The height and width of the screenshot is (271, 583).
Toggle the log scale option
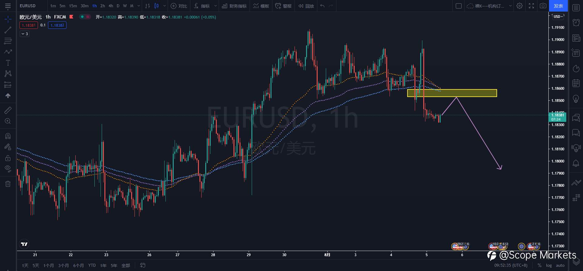[x=549, y=265]
